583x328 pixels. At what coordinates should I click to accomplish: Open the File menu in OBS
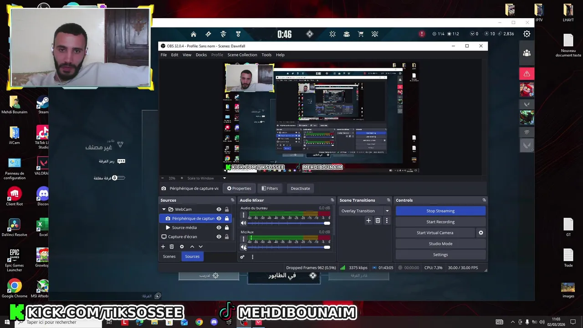click(x=164, y=55)
